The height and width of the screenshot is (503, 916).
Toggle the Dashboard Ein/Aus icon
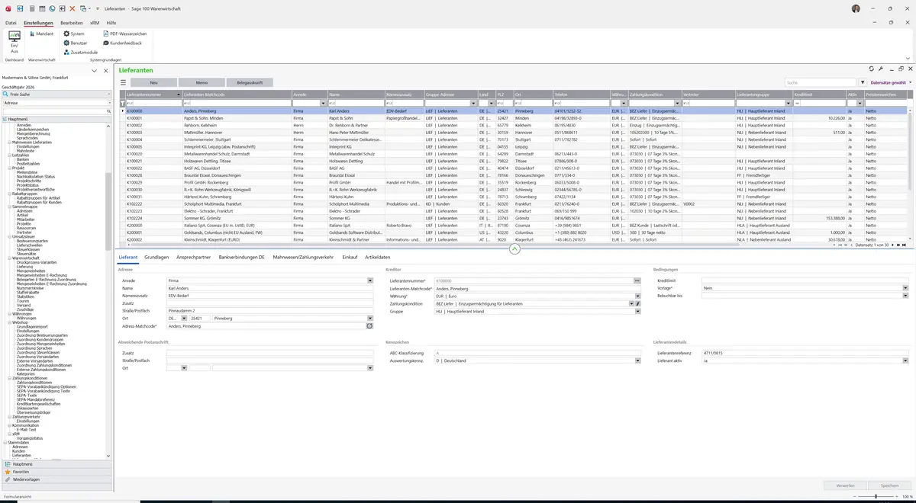[14, 41]
